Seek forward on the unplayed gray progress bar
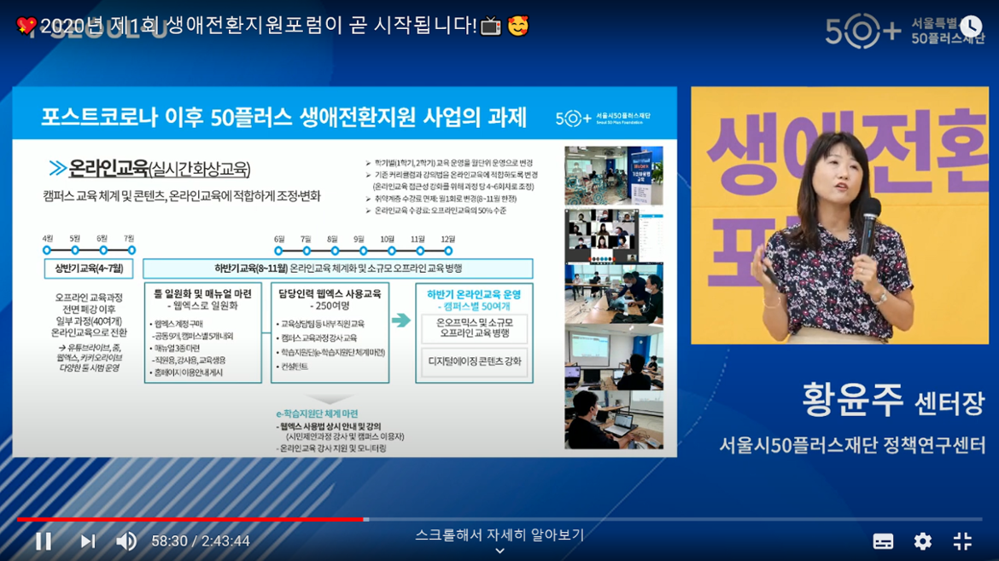This screenshot has height=561, width=999. tap(666, 518)
